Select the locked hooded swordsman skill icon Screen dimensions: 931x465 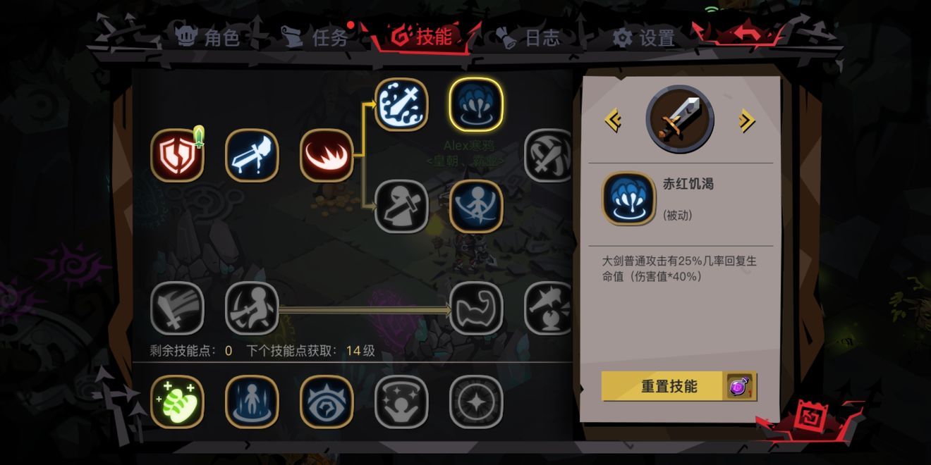(401, 206)
